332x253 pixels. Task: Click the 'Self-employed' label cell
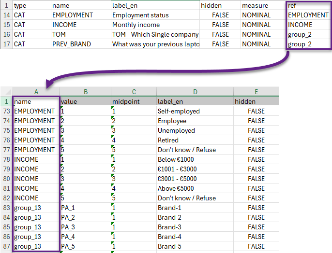point(179,111)
